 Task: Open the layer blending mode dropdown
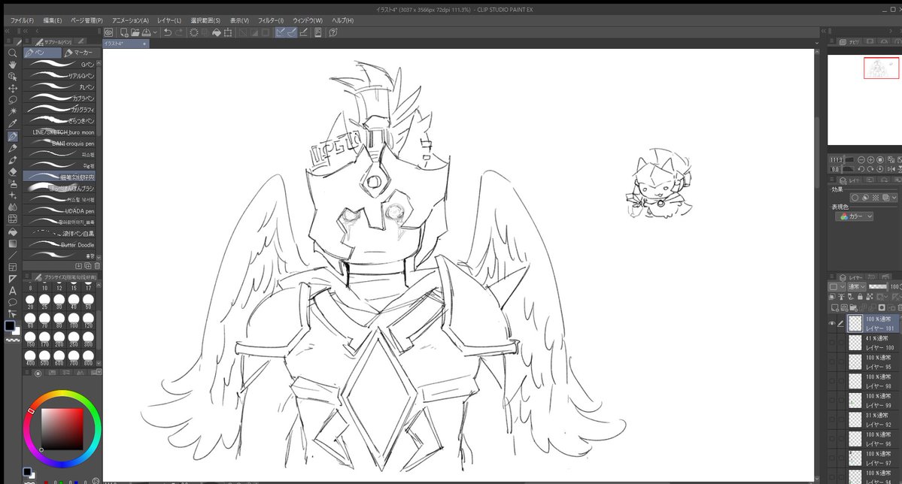856,286
